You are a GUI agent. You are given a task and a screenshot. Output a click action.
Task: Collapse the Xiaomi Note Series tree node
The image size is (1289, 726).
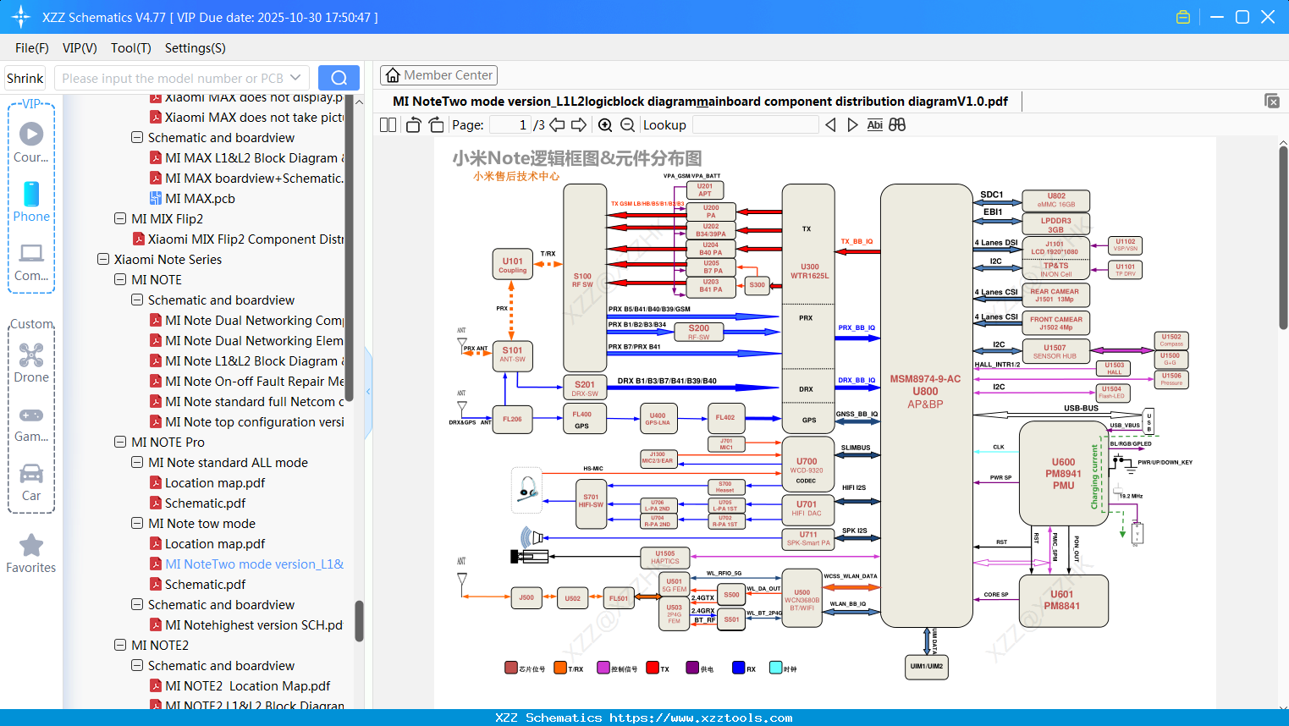pos(102,259)
